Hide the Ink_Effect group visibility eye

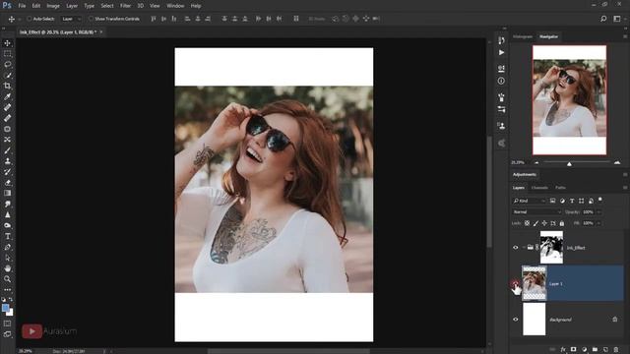tap(516, 248)
